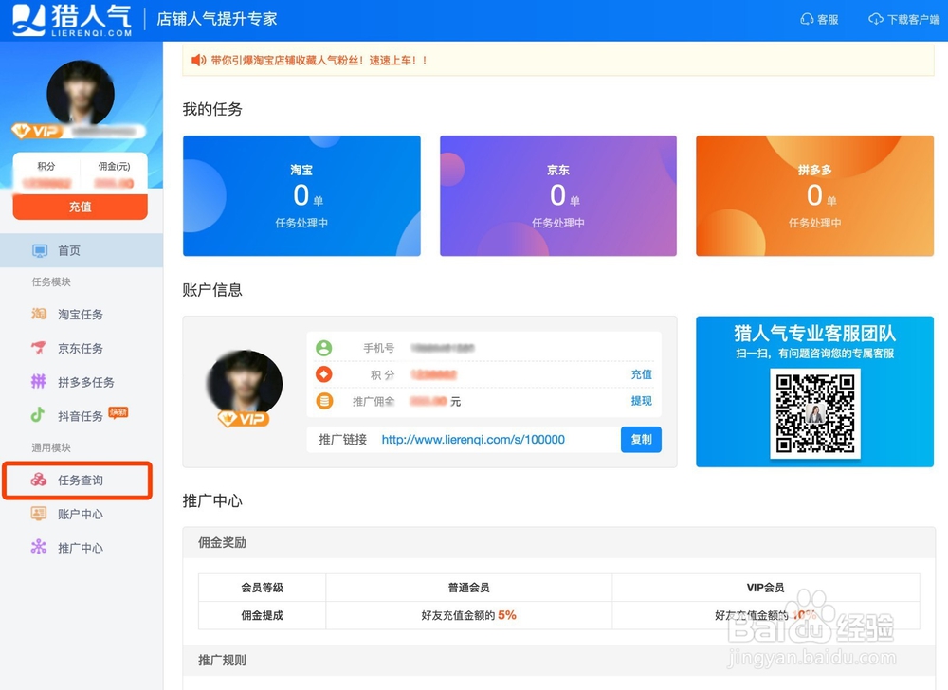The width and height of the screenshot is (948, 690).
Task: Click the 首页 monitor icon
Action: pos(40,251)
